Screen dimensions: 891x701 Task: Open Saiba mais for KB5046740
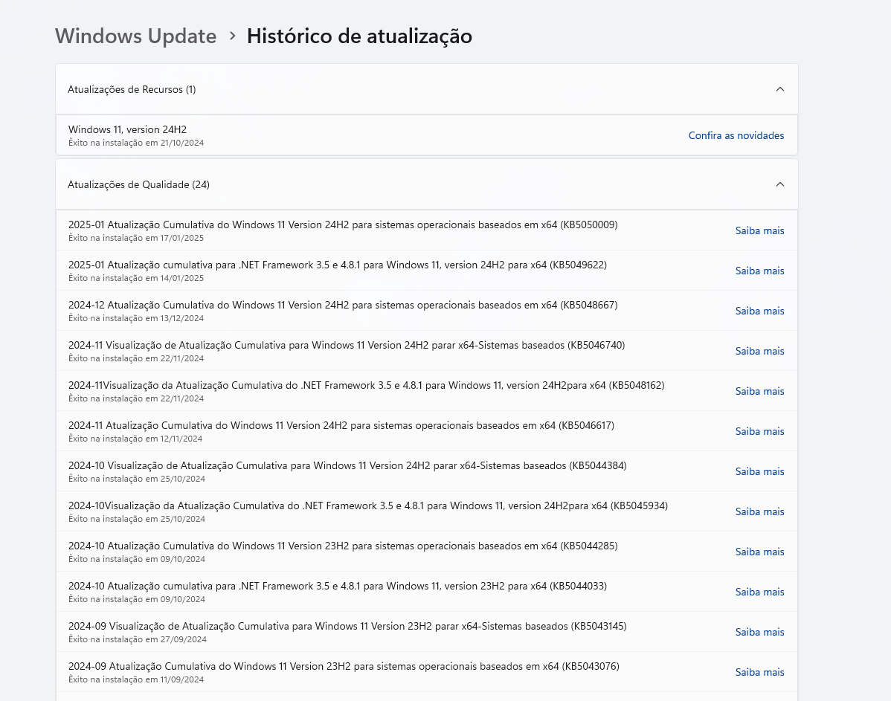[759, 351]
